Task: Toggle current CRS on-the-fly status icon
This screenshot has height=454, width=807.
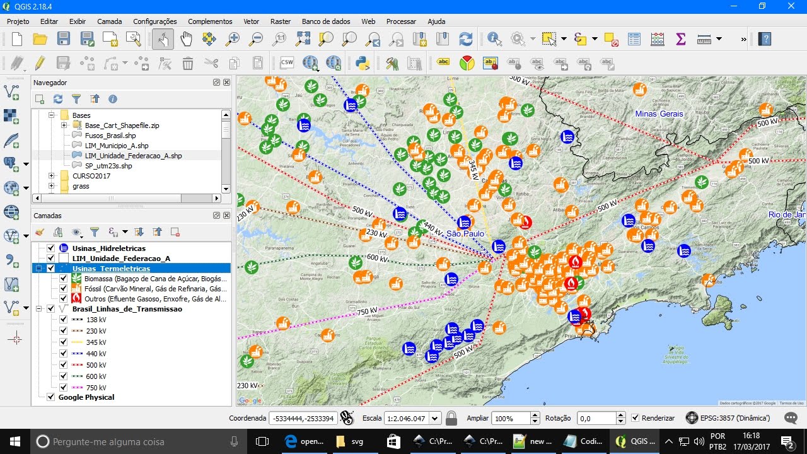Action: pyautogui.click(x=692, y=418)
